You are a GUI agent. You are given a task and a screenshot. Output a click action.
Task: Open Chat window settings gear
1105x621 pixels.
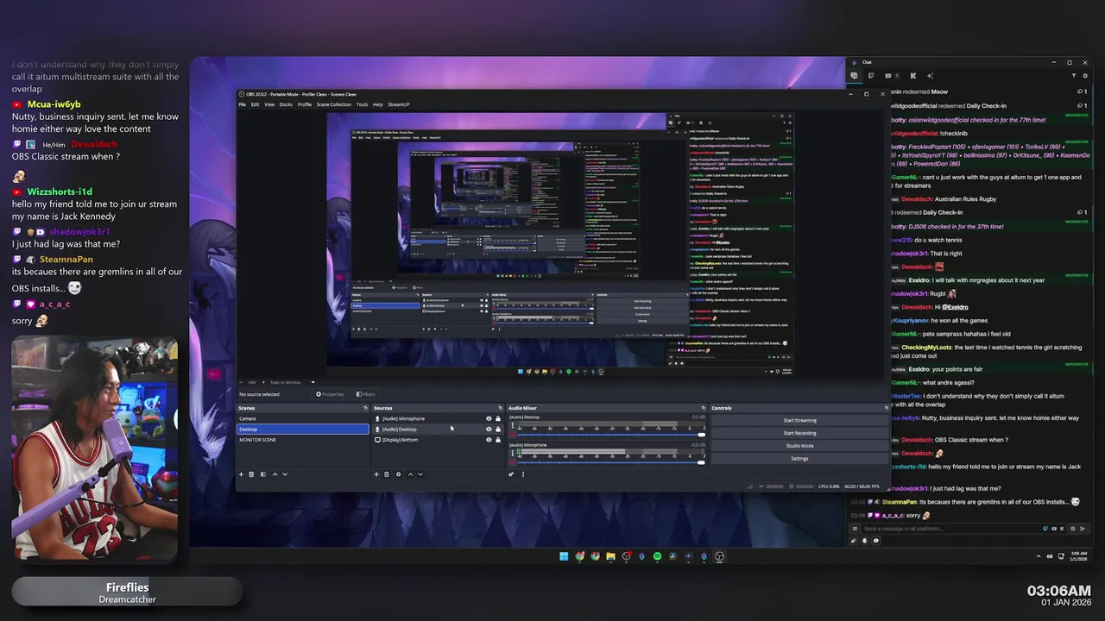(x=1085, y=76)
